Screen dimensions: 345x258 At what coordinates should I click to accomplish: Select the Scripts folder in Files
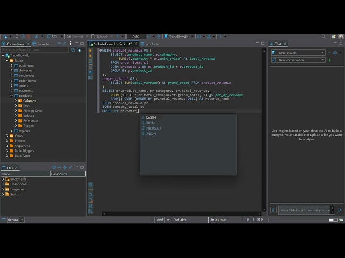(15, 194)
